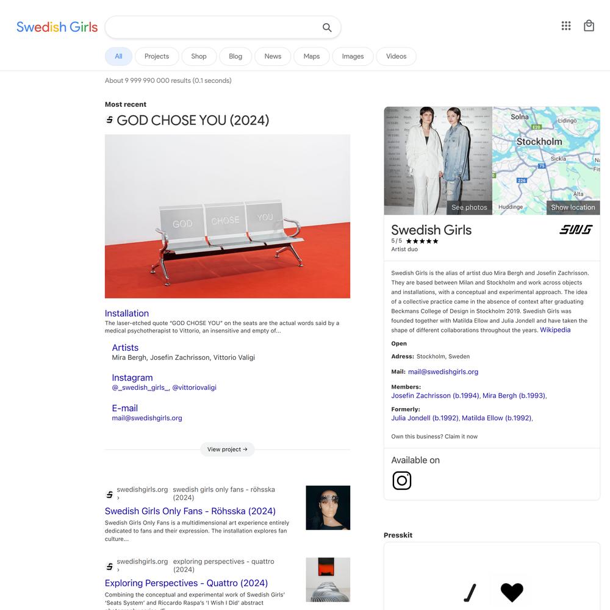Switch to the Shop tab

[x=199, y=56]
